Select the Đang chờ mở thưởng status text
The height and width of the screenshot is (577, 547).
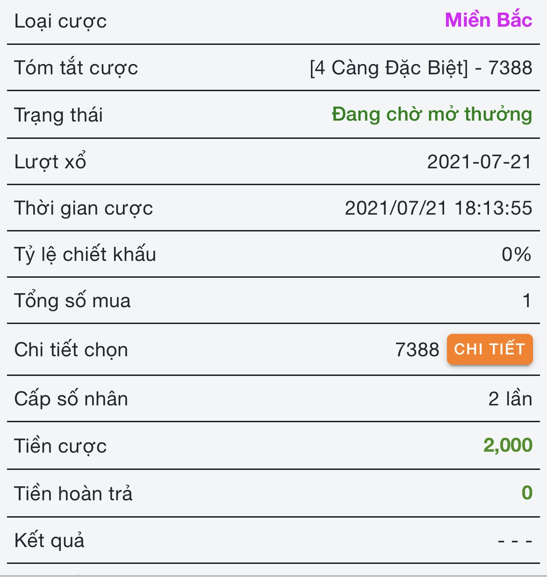[432, 115]
